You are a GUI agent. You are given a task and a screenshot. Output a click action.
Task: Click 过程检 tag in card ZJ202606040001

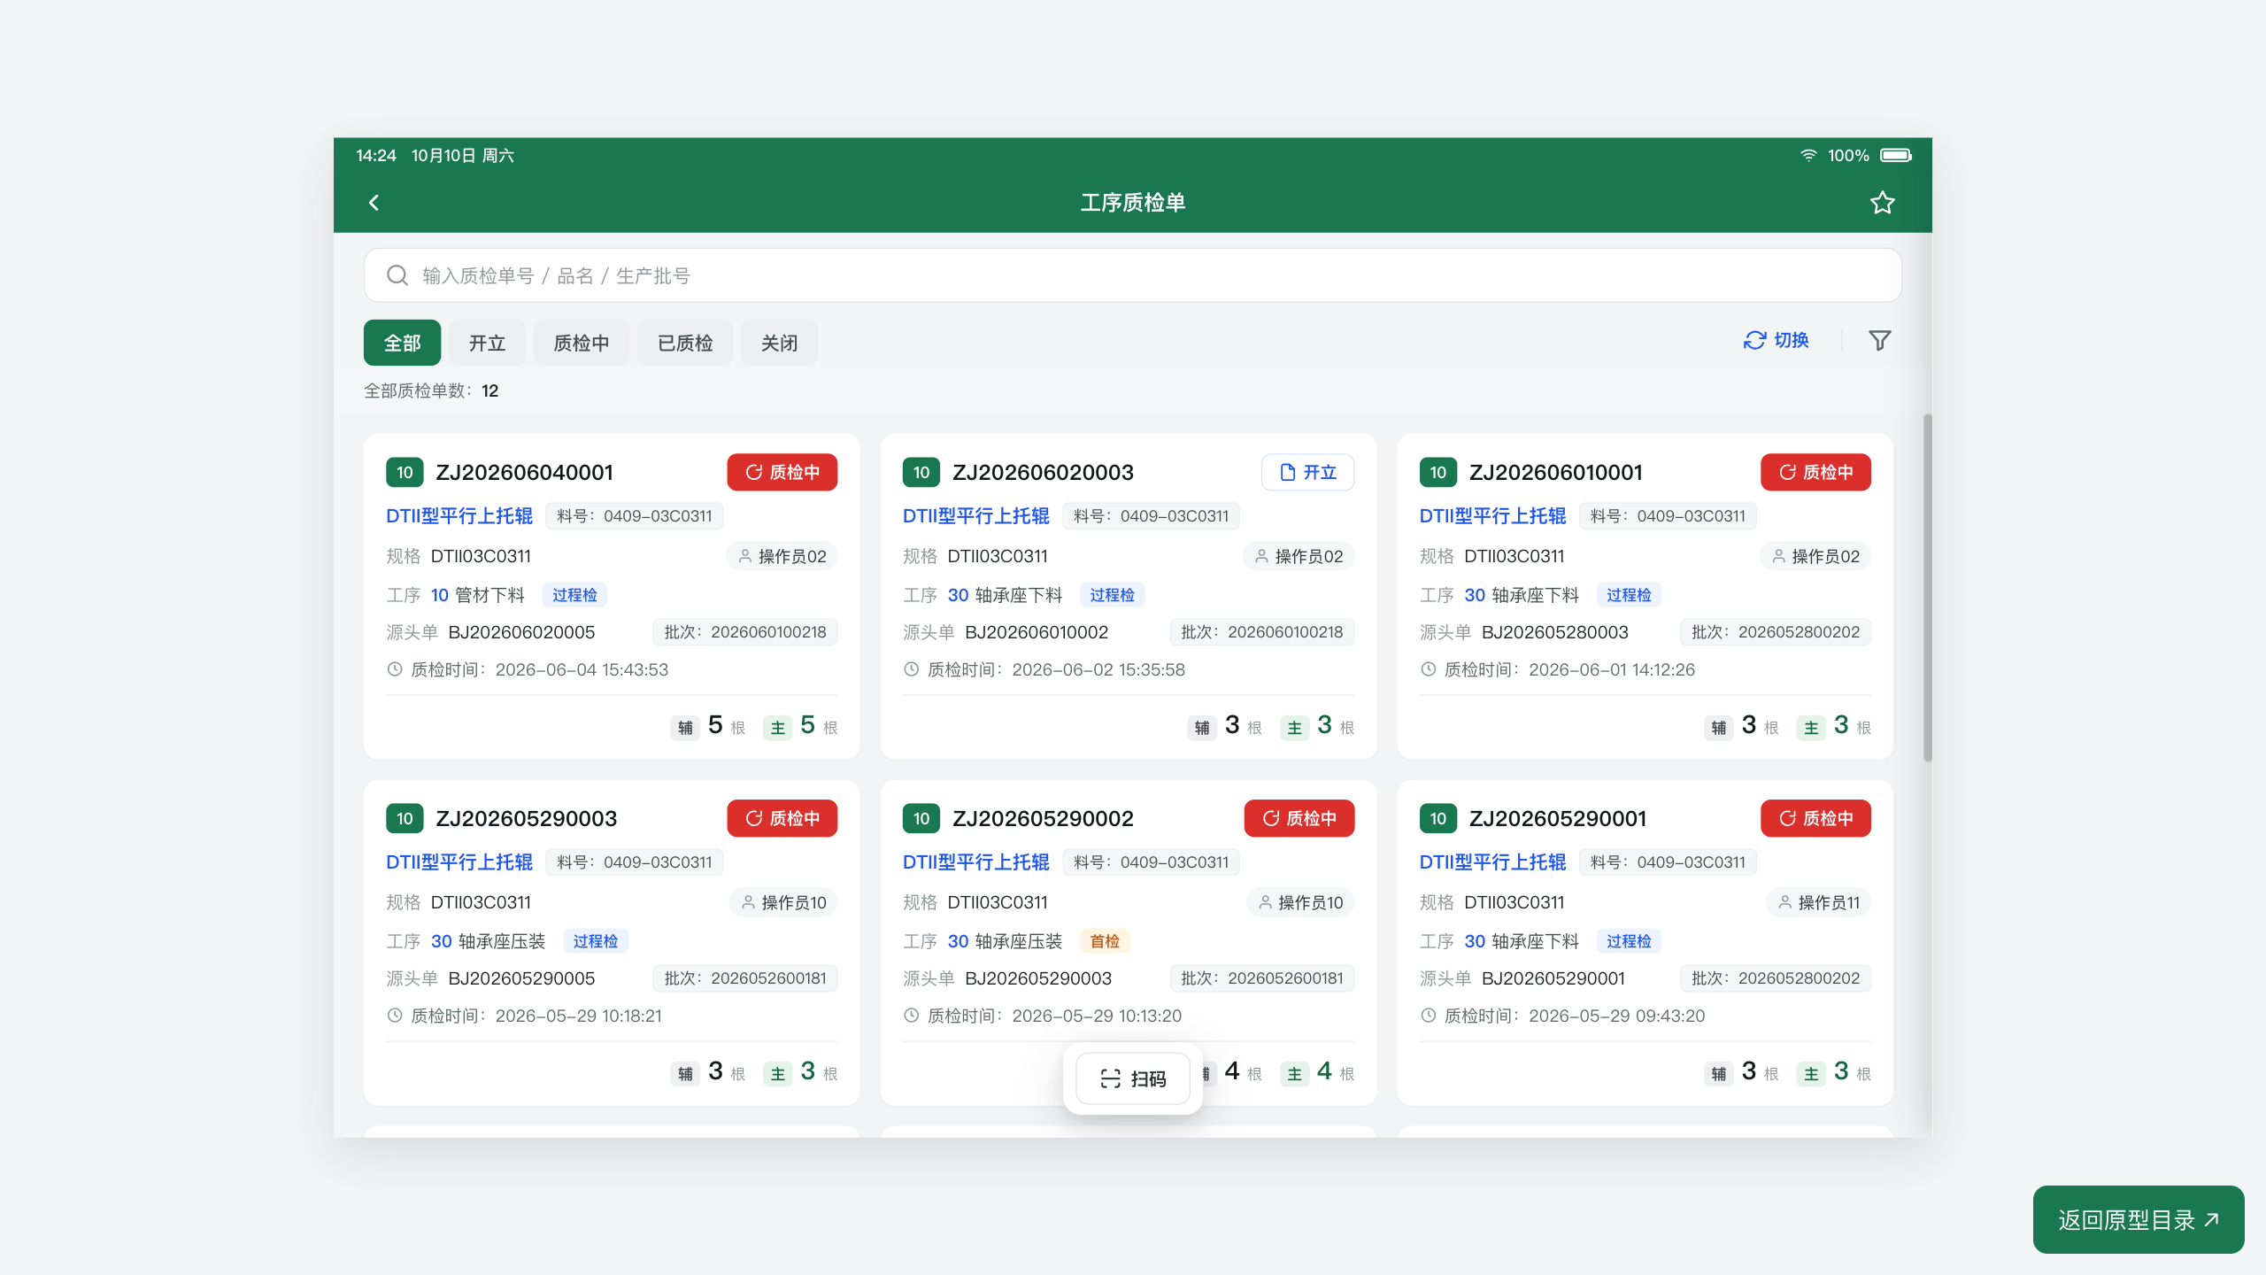point(574,595)
